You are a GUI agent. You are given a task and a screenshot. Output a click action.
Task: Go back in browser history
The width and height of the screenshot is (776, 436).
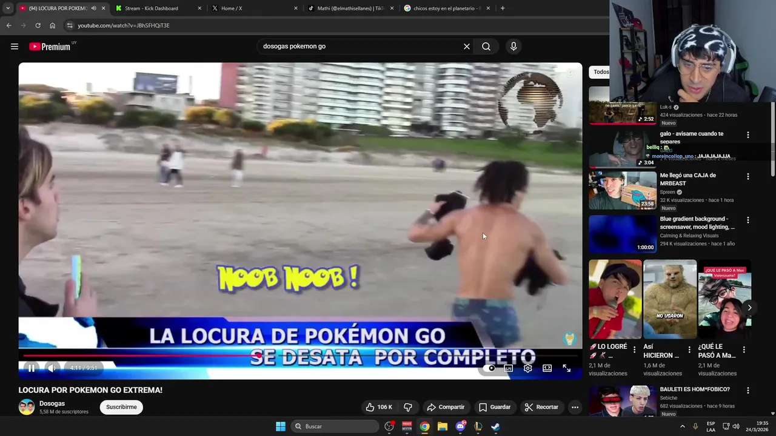coord(8,25)
